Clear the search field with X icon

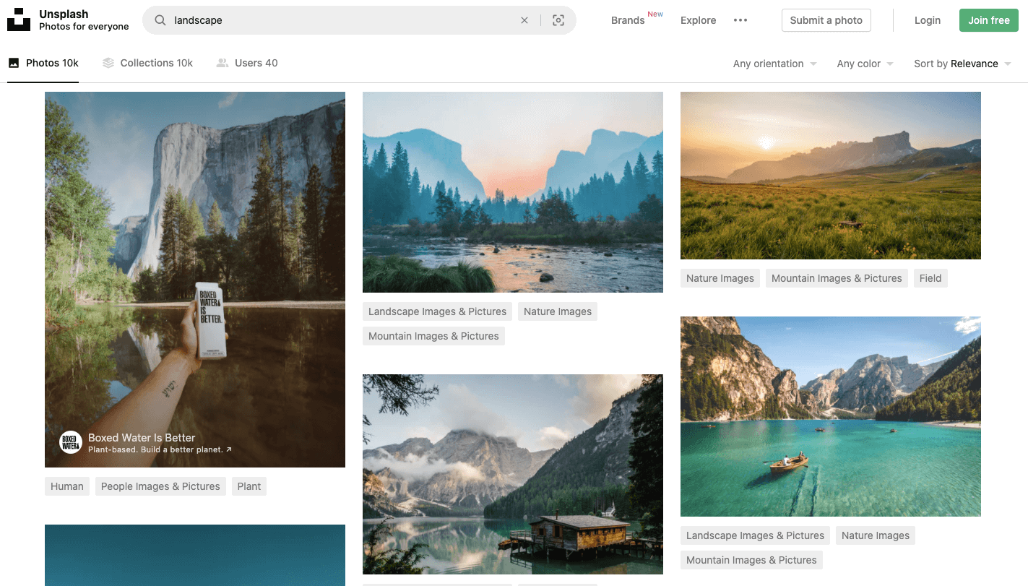point(524,20)
